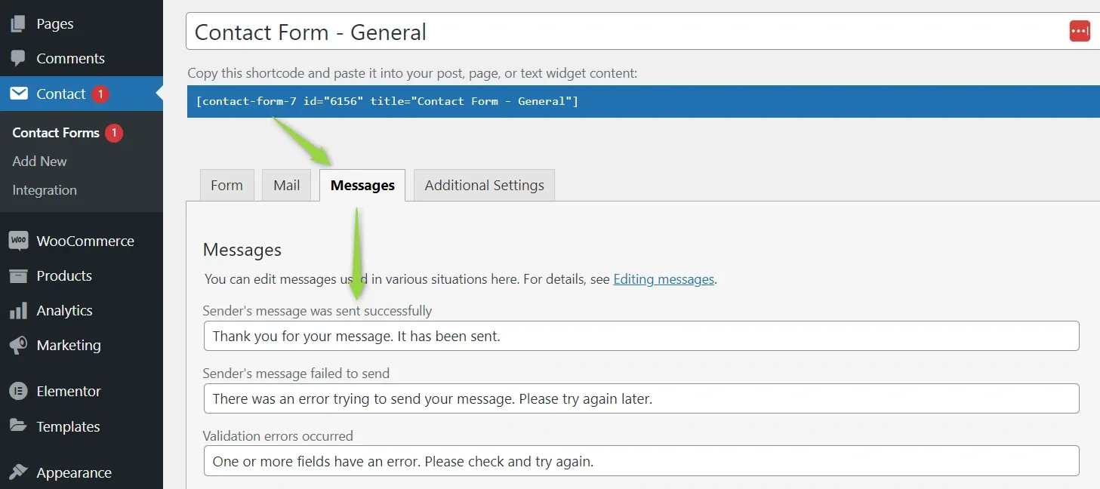Click the Elementor circle icon
This screenshot has width=1100, height=489.
tap(18, 391)
